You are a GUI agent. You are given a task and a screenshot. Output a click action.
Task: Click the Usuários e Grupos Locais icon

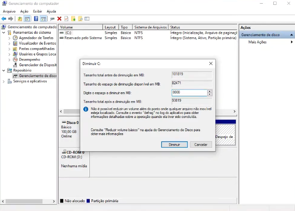pyautogui.click(x=15, y=54)
